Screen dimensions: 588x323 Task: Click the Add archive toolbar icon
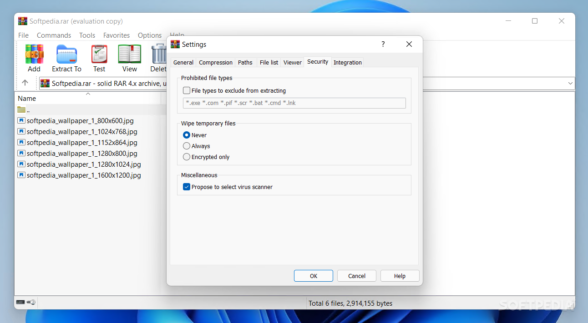point(34,55)
